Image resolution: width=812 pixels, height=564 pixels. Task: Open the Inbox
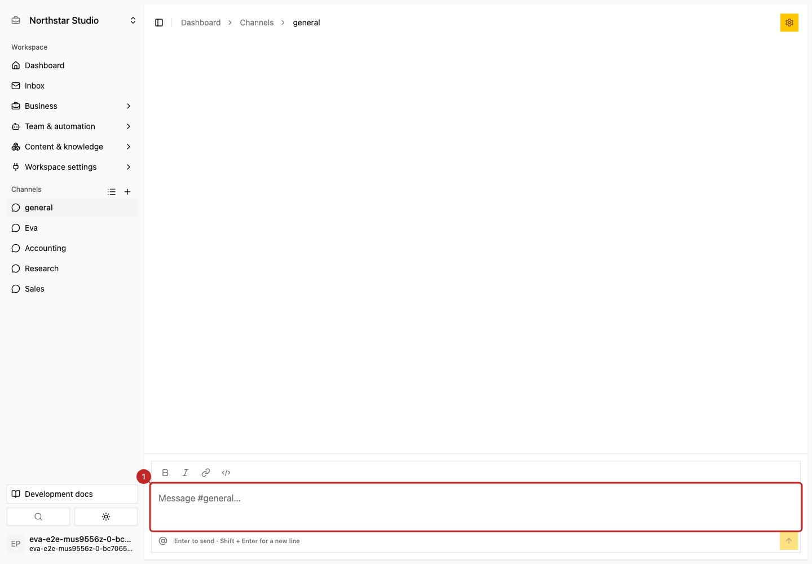click(x=72, y=86)
